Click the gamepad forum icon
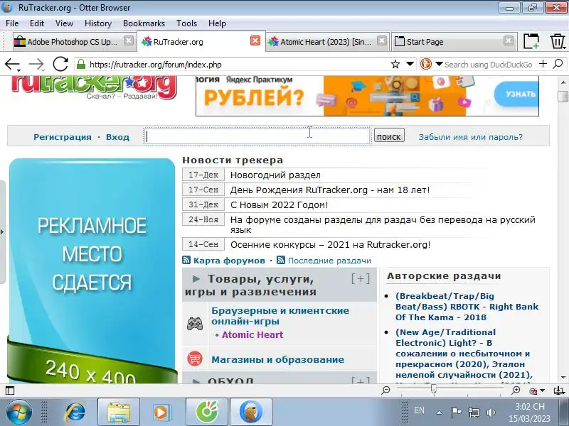The width and height of the screenshot is (569, 426). 195,324
